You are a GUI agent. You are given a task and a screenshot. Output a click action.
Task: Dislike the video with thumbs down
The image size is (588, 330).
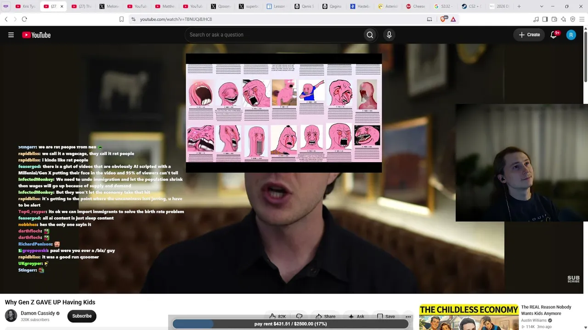click(x=299, y=316)
